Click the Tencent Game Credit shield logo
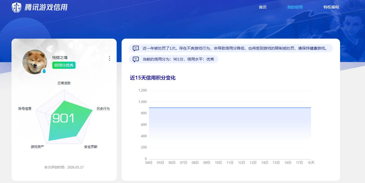Screen dimensions: 365x183 [x=17, y=8]
